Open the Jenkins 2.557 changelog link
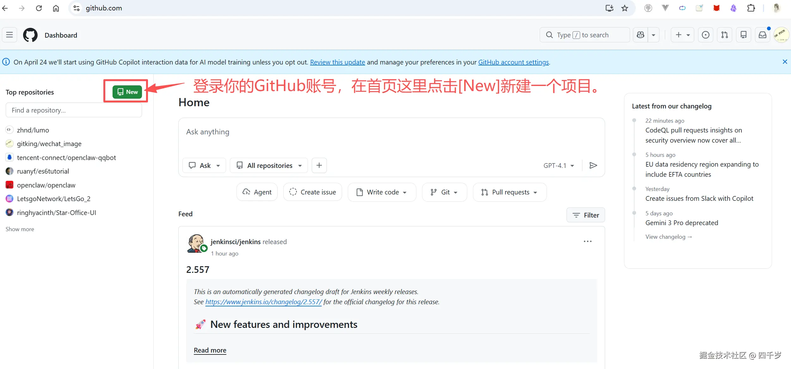This screenshot has height=369, width=791. click(263, 302)
